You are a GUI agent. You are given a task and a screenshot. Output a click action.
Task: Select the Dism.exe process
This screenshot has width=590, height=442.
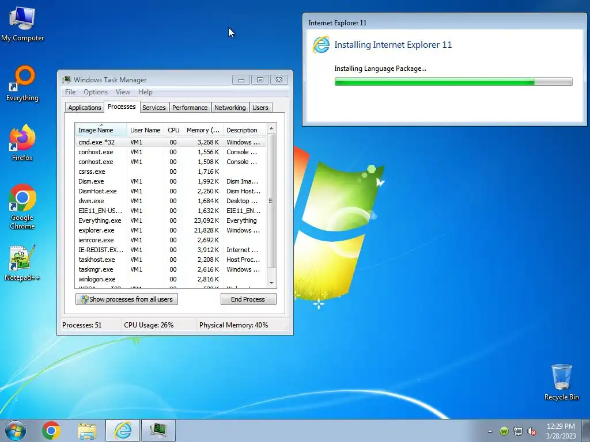click(171, 181)
